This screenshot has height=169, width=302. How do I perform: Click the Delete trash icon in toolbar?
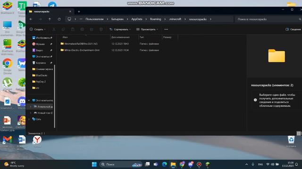(x=101, y=29)
